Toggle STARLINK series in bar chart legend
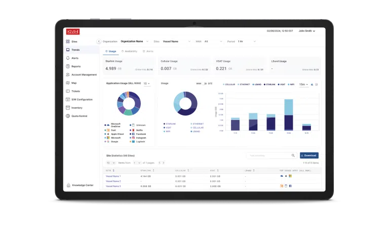Screen dimensions: 389x234 point(269,85)
